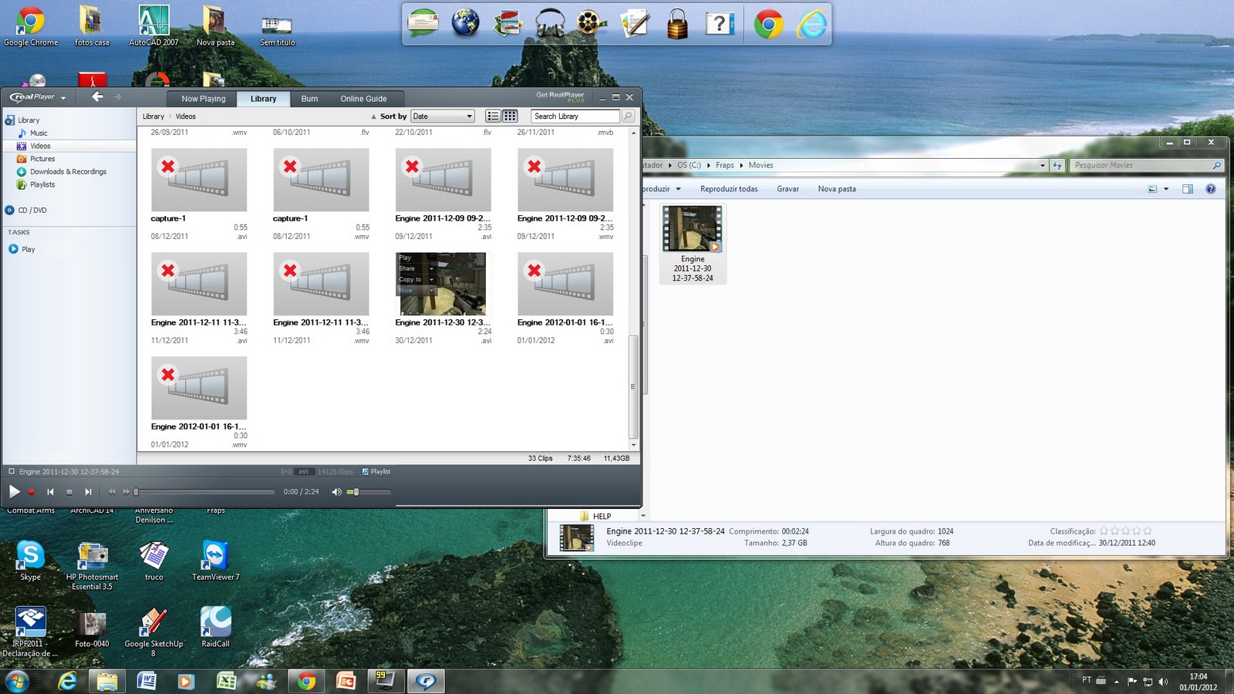Select the Engine 2011-12-30 file in Explorer

coord(693,244)
